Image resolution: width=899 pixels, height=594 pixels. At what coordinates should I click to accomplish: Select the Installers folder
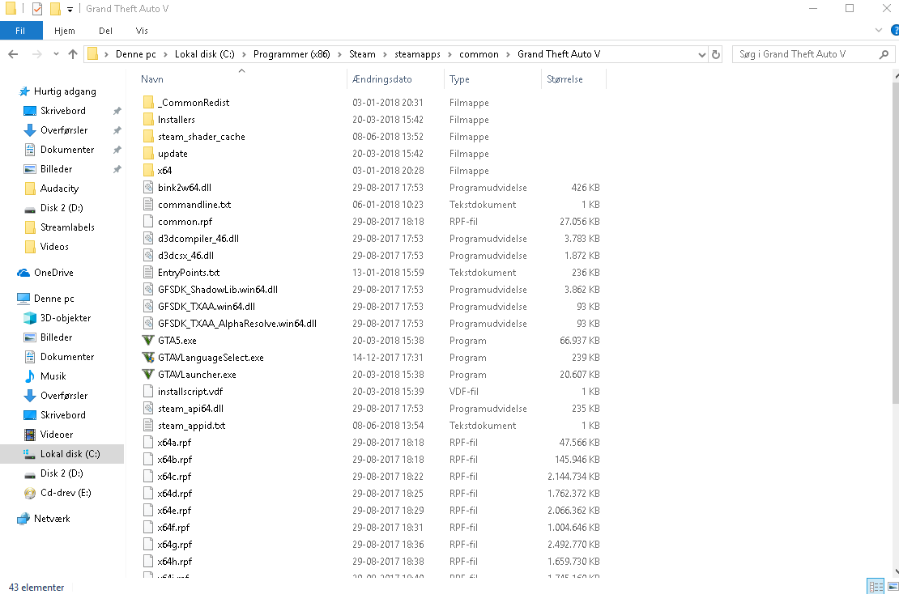[176, 120]
